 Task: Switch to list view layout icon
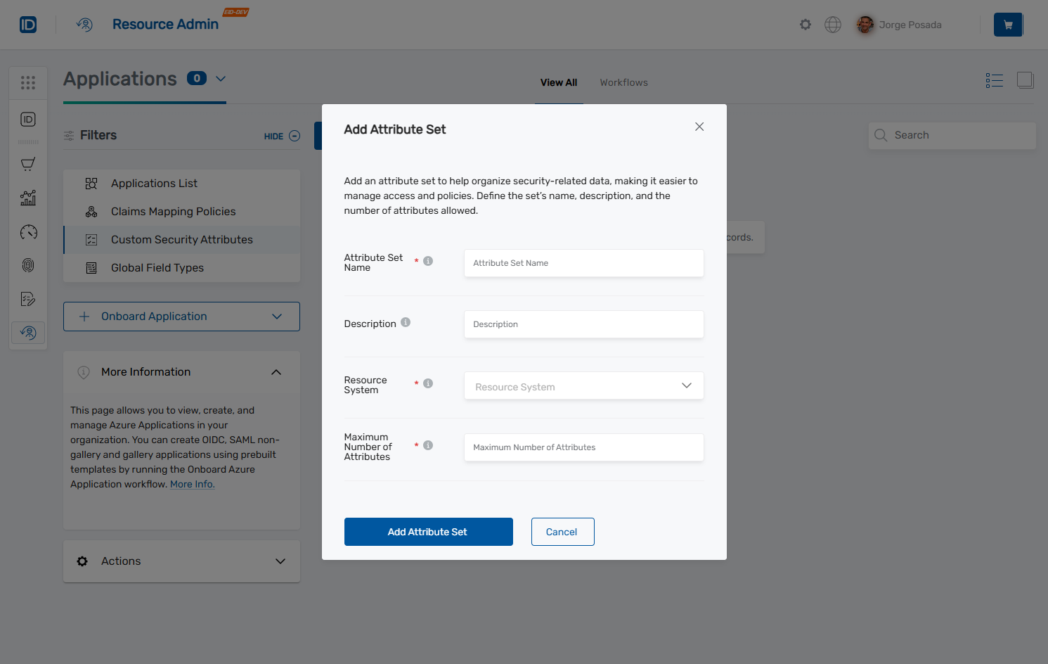point(994,80)
